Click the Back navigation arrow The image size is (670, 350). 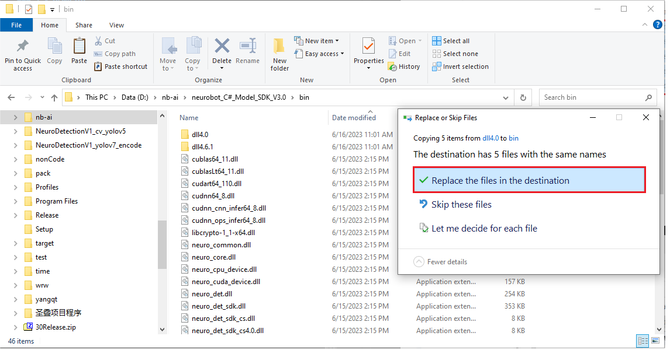[x=11, y=97]
